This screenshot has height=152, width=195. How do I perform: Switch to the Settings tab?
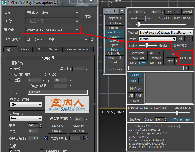pos(54,50)
